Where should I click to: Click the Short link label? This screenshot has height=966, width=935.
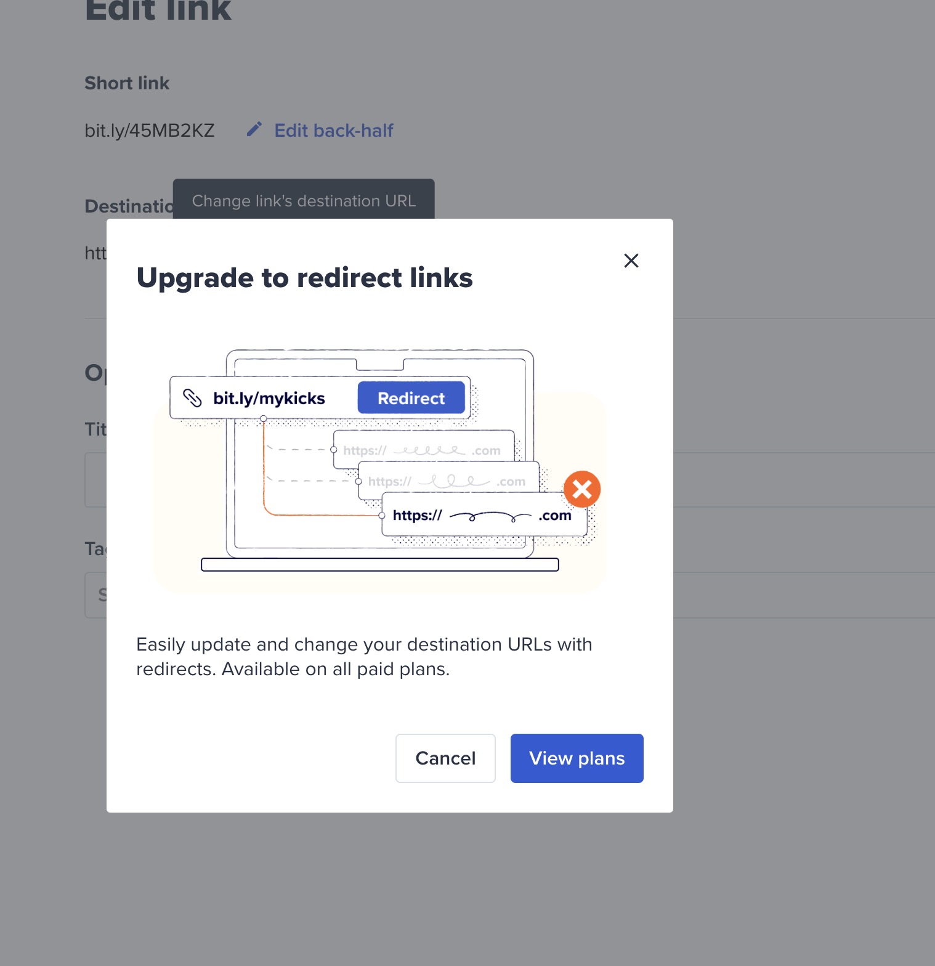coord(127,83)
